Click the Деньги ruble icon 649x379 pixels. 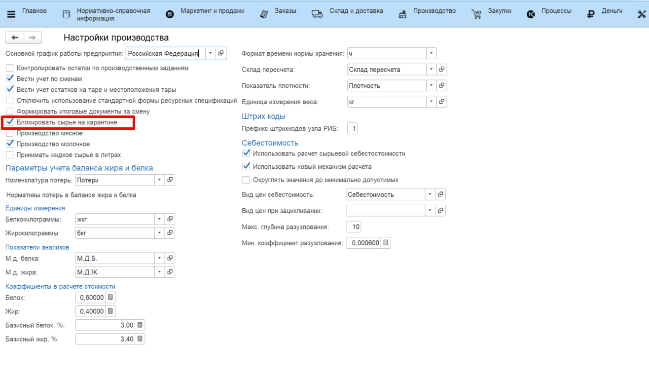click(591, 14)
